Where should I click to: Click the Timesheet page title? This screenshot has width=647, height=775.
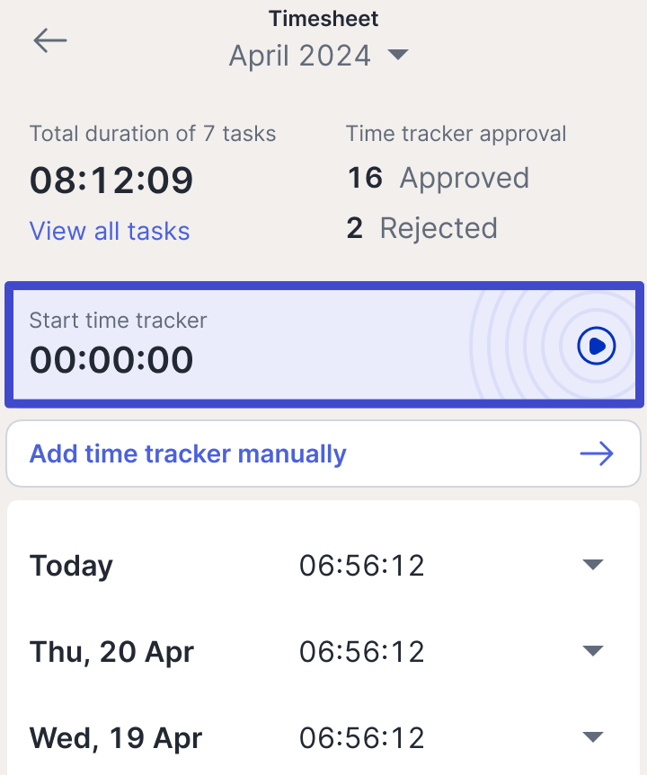pos(323,18)
